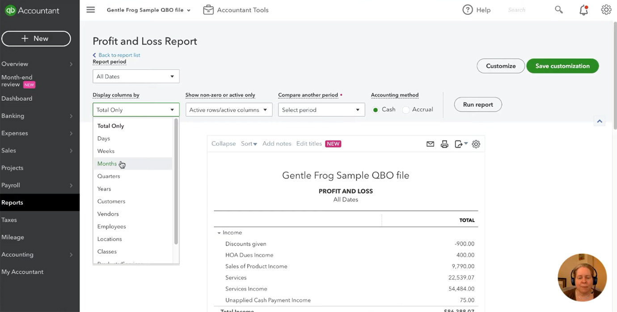Open the export report icon
Screen dimensions: 617x312
pos(461,144)
